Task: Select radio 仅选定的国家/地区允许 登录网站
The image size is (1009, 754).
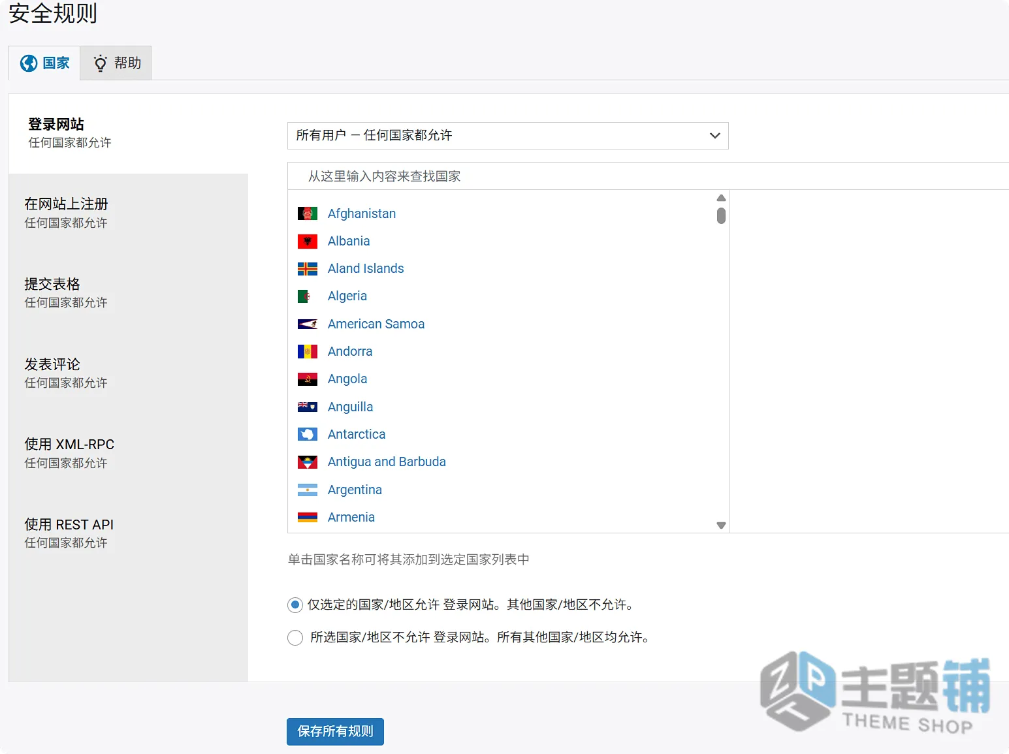Action: [x=295, y=605]
